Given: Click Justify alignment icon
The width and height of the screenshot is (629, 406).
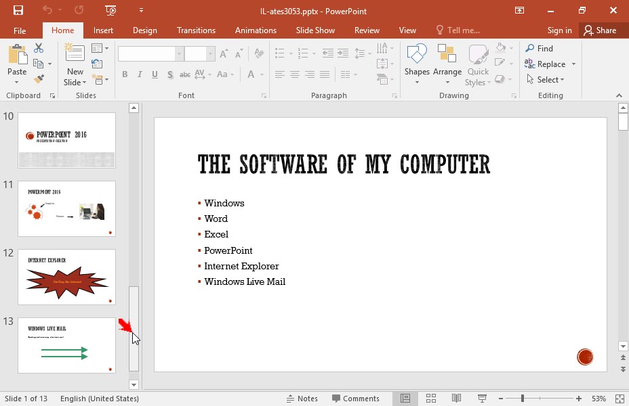Looking at the screenshot, I should click(325, 74).
